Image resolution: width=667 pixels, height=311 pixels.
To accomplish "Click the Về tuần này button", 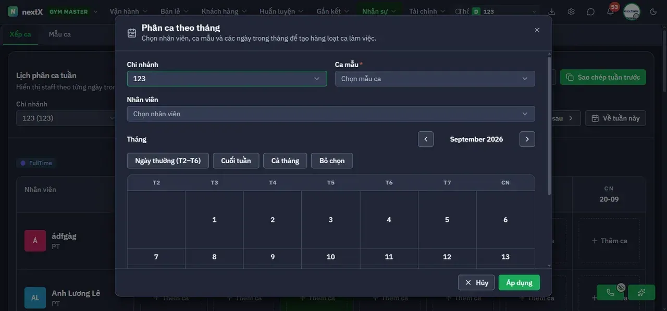I will [x=615, y=118].
